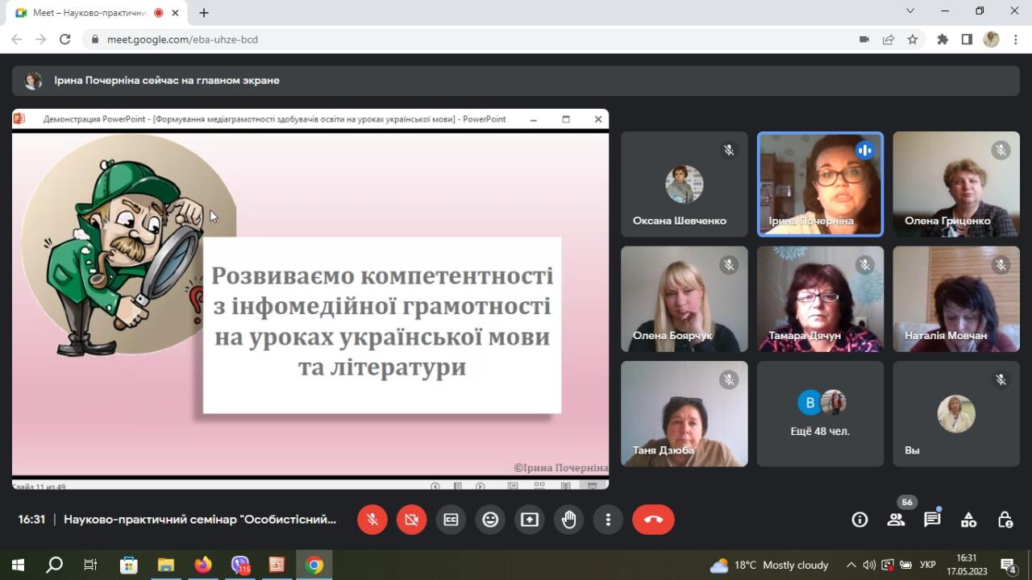1032x580 pixels.
Task: Open the Chrome profile avatar
Action: 991,39
